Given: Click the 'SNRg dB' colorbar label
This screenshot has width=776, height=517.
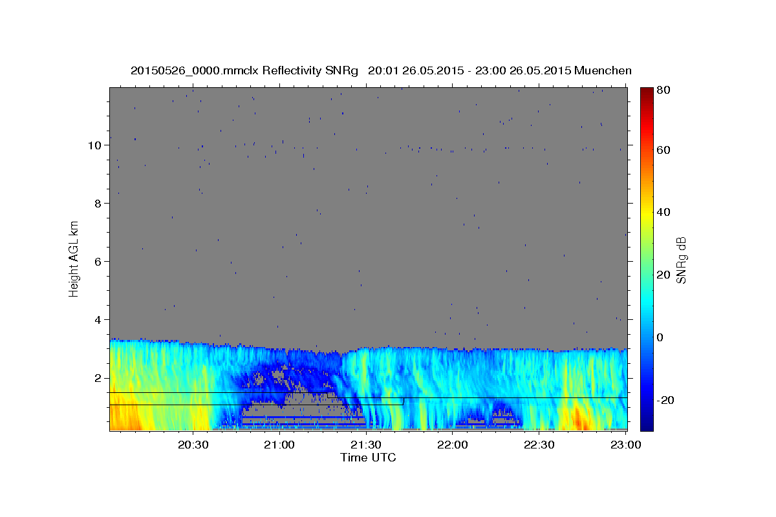Looking at the screenshot, I should tap(681, 259).
